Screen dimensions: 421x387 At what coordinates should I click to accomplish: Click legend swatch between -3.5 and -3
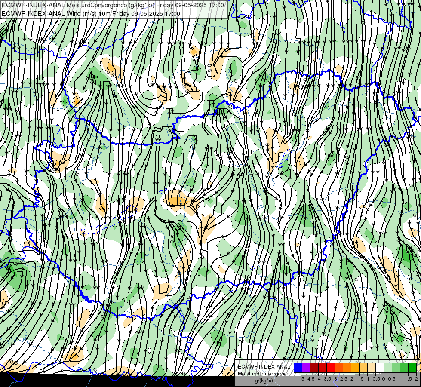331,368
